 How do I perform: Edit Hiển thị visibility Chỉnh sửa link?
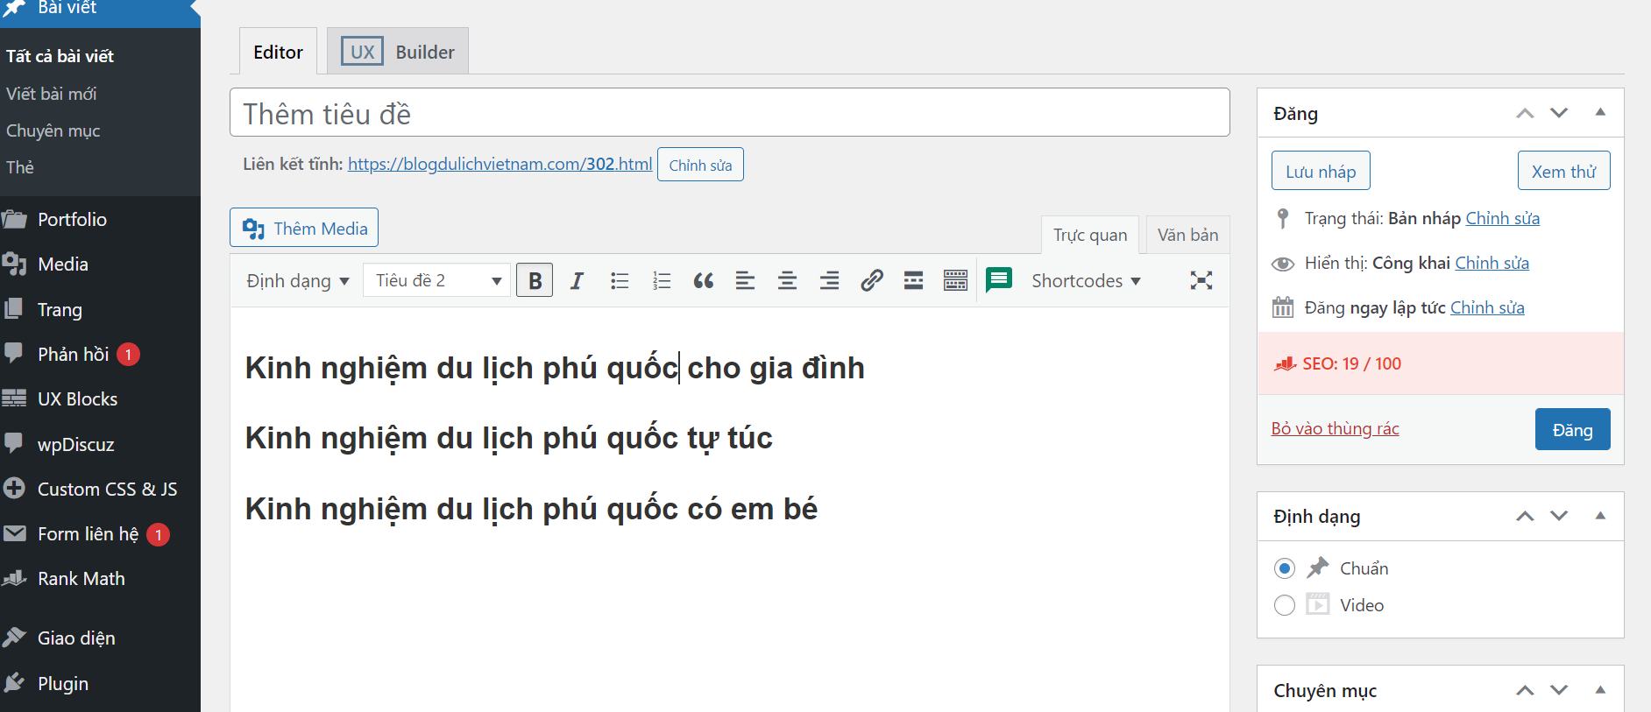click(x=1492, y=263)
